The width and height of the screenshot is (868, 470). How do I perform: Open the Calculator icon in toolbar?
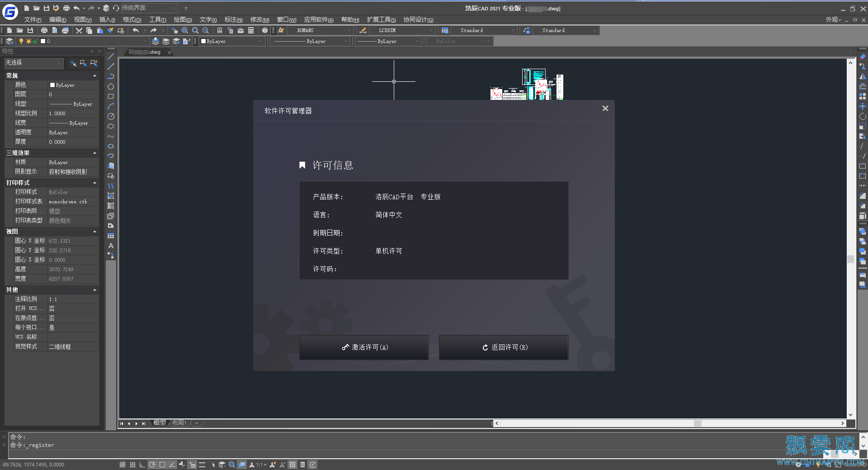[x=251, y=30]
